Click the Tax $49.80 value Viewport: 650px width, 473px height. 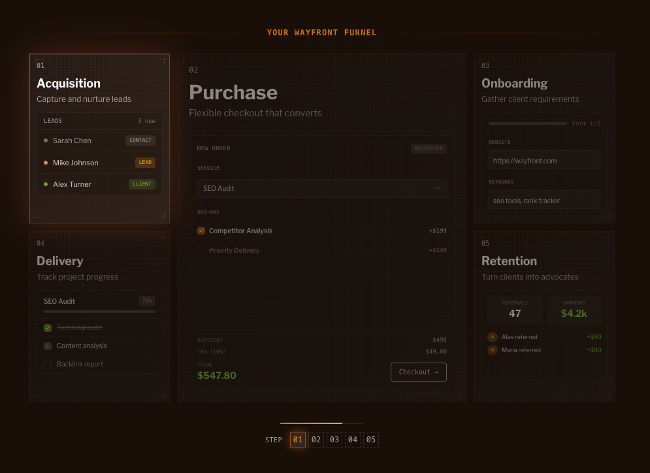click(x=436, y=351)
